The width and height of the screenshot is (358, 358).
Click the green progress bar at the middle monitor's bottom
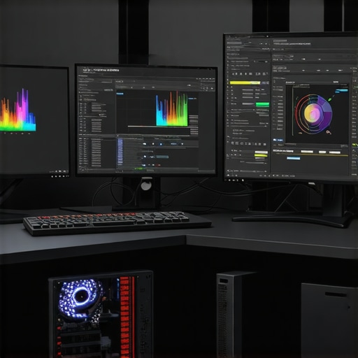click(139, 168)
